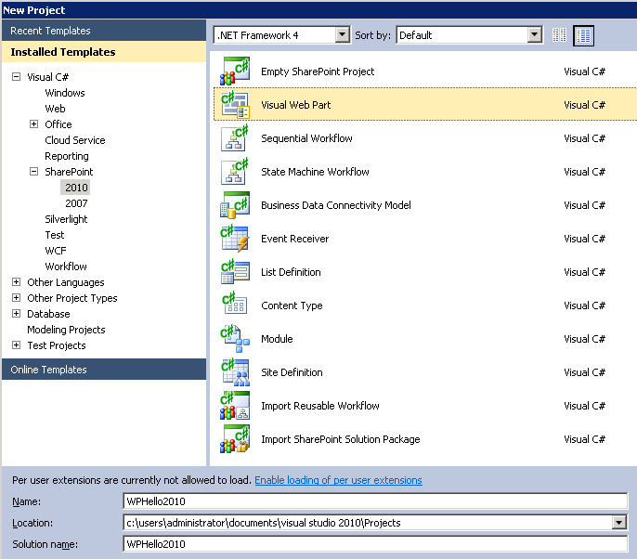Switch to small icons view

(559, 35)
